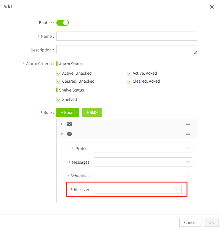Click the SMS speech bubble icon
Viewport: 221px width, 229px height.
[x=69, y=134]
